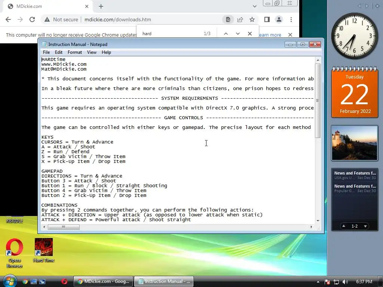Open the Hard Time desktop shortcut
The image size is (383, 287).
pyautogui.click(x=44, y=250)
